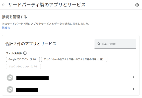
Task: Click the first app's gray placeholder icon
Action: coord(10,78)
